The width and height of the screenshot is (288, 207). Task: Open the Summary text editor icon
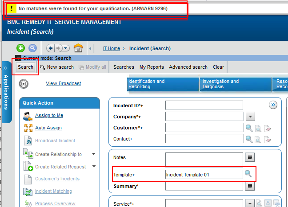click(250, 186)
